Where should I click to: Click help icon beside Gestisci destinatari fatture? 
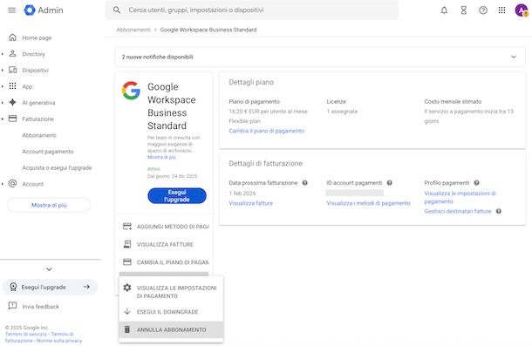coord(498,211)
